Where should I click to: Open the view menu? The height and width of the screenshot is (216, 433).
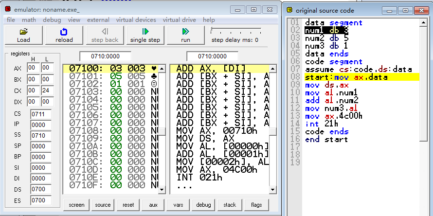pos(74,20)
